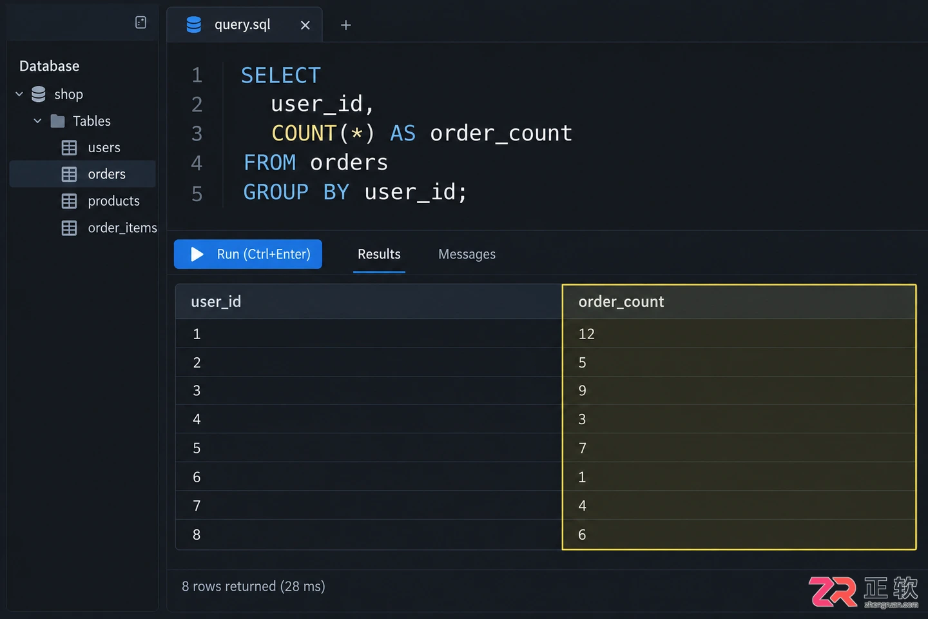Select the users table label

(x=104, y=148)
